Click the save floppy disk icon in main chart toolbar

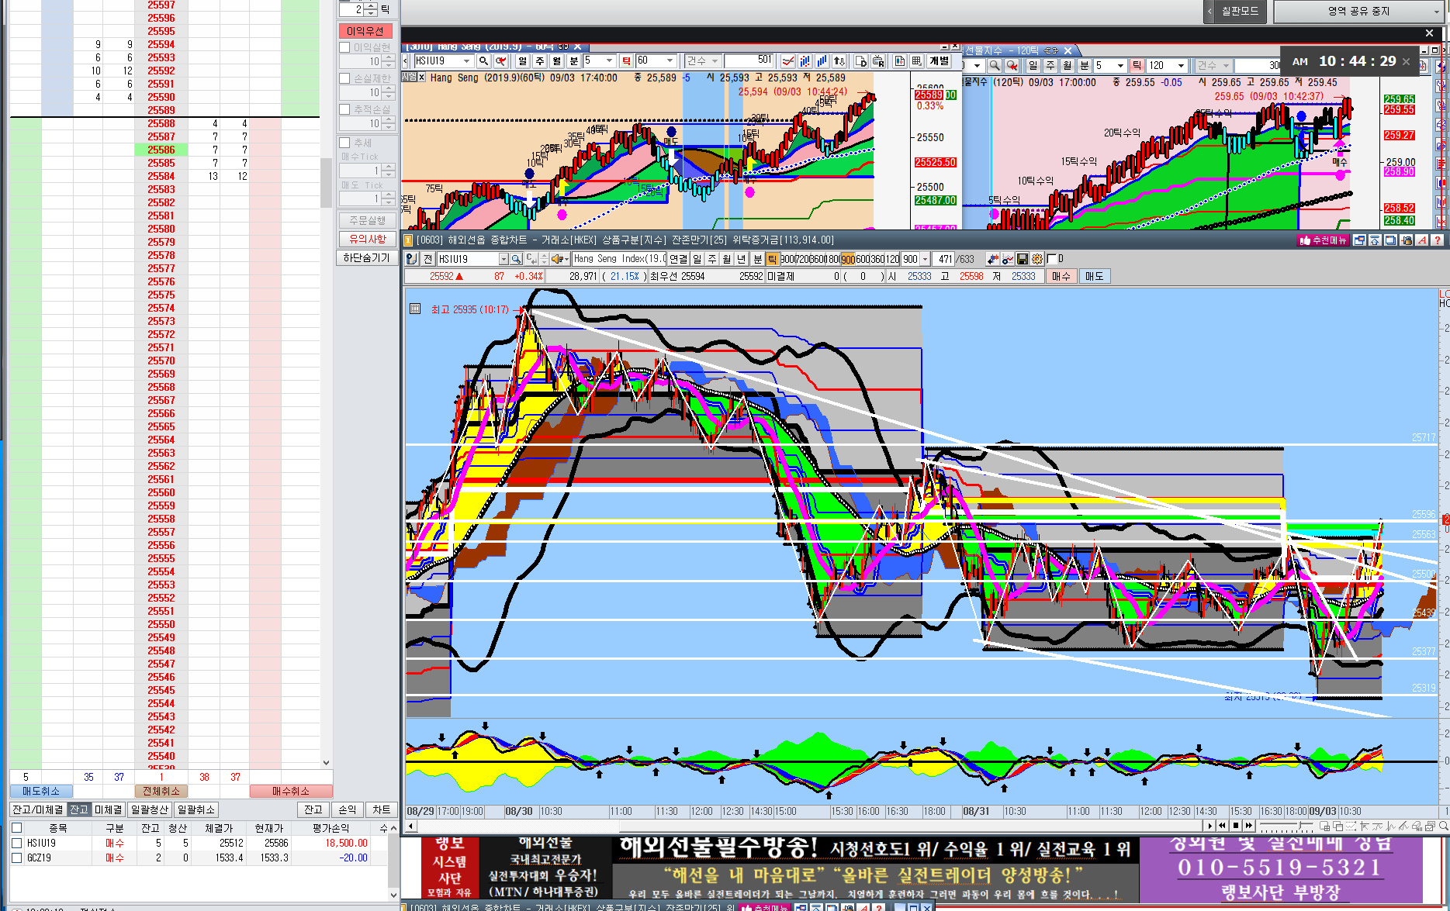pyautogui.click(x=1023, y=259)
